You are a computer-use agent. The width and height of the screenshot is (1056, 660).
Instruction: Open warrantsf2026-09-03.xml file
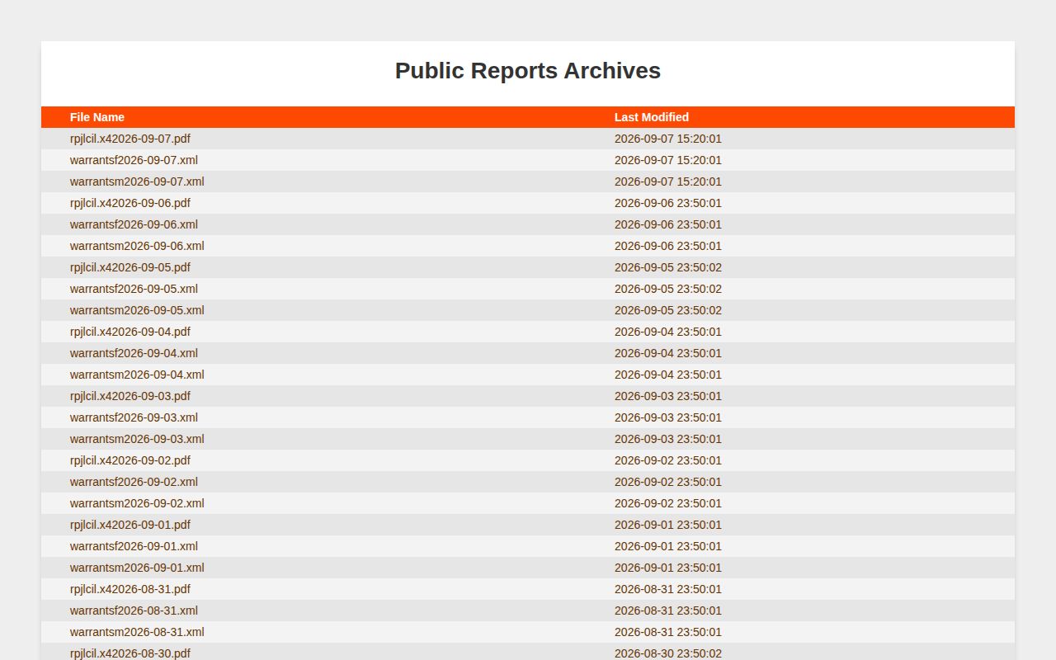click(x=134, y=417)
